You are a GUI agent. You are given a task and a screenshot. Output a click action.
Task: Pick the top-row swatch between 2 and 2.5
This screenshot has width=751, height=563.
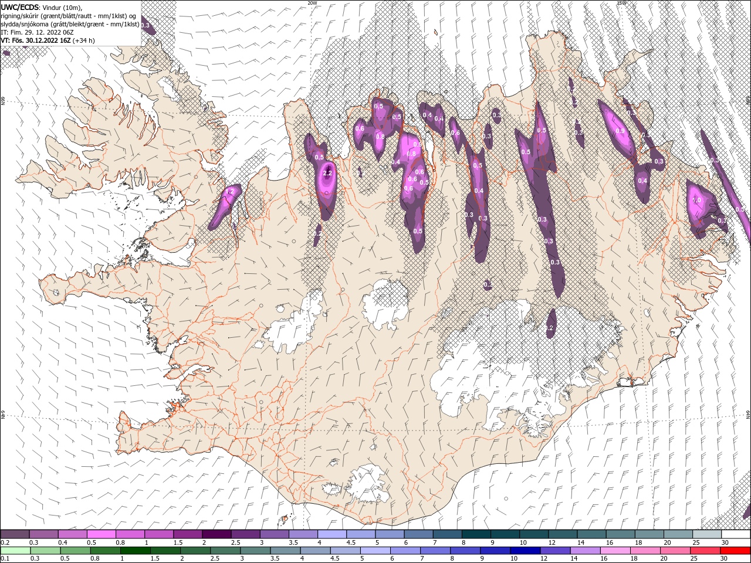click(x=216, y=534)
